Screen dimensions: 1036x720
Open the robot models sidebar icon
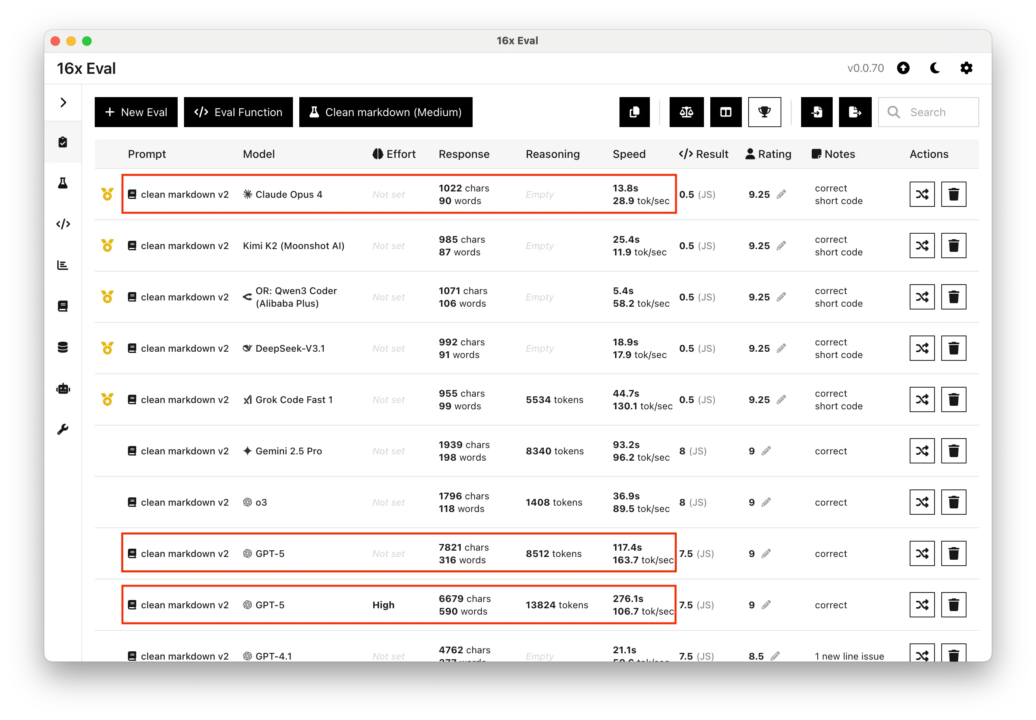[x=63, y=388]
